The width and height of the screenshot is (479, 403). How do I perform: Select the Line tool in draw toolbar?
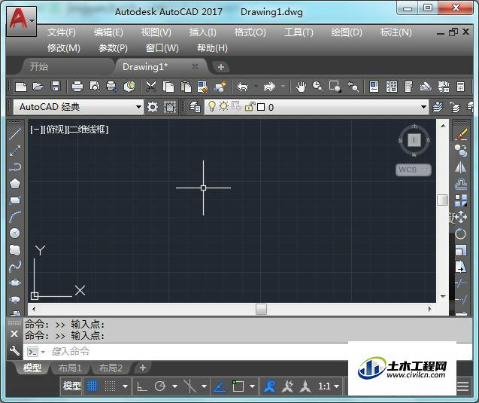click(x=15, y=134)
